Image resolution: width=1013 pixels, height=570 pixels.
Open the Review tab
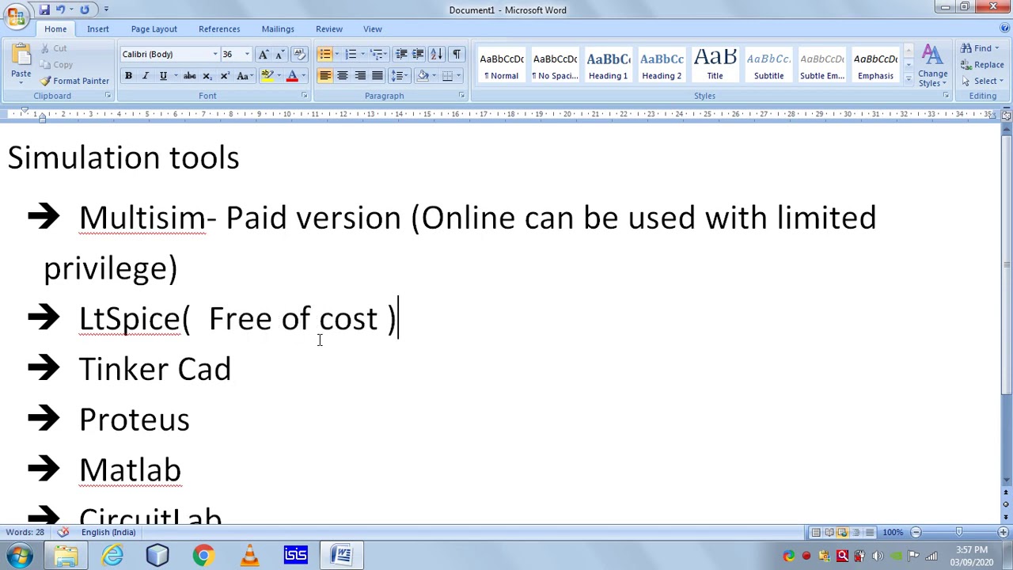[329, 28]
